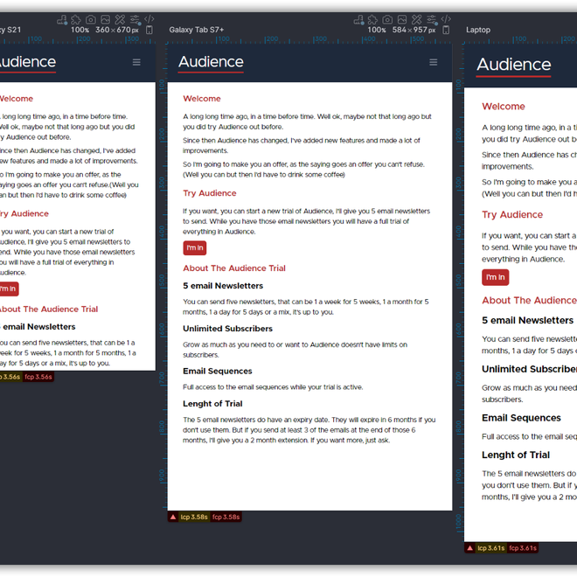Screen dimensions: 577x577
Task: Click the warning triangle below the Laptop pane
Action: point(470,548)
